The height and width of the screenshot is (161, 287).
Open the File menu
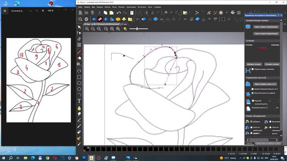pos(80,7)
